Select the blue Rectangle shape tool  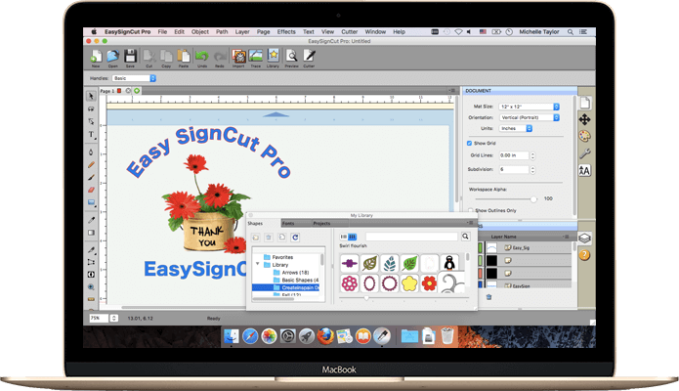[91, 202]
